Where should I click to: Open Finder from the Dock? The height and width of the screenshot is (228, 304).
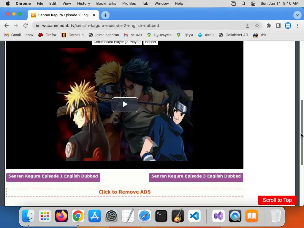tap(28, 216)
